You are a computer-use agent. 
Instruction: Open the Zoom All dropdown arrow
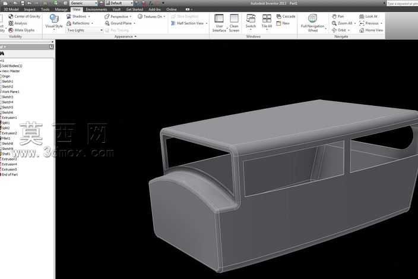(x=355, y=23)
